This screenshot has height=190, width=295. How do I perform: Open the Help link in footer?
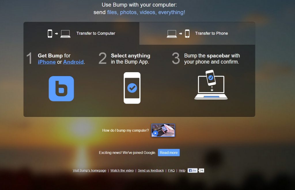coord(182,171)
